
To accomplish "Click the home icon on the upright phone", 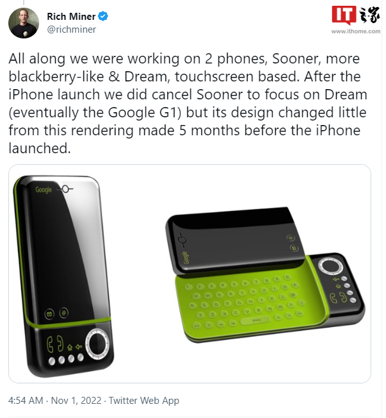I will pyautogui.click(x=69, y=347).
